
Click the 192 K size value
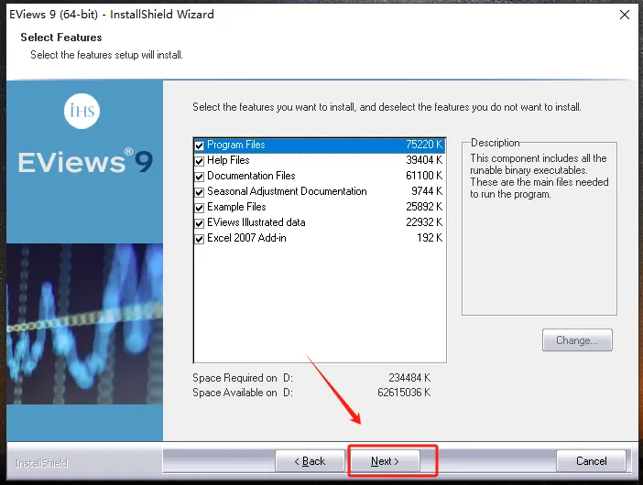pyautogui.click(x=430, y=238)
